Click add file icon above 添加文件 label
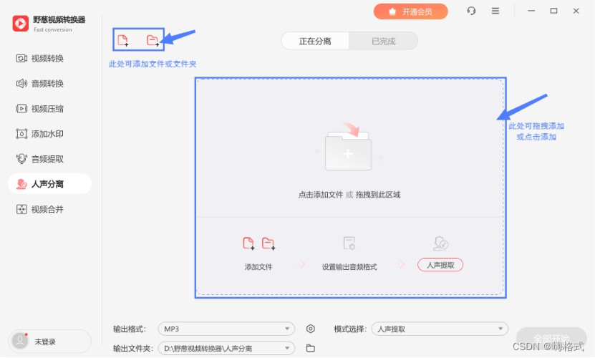This screenshot has width=595, height=358. click(248, 243)
